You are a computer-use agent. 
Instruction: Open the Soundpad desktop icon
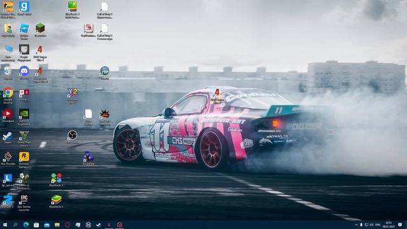pyautogui.click(x=8, y=114)
